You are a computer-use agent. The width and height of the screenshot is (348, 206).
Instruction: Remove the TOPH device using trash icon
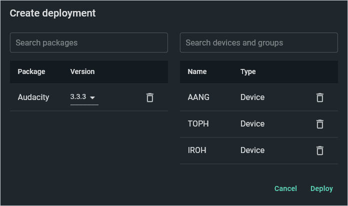pyautogui.click(x=320, y=124)
